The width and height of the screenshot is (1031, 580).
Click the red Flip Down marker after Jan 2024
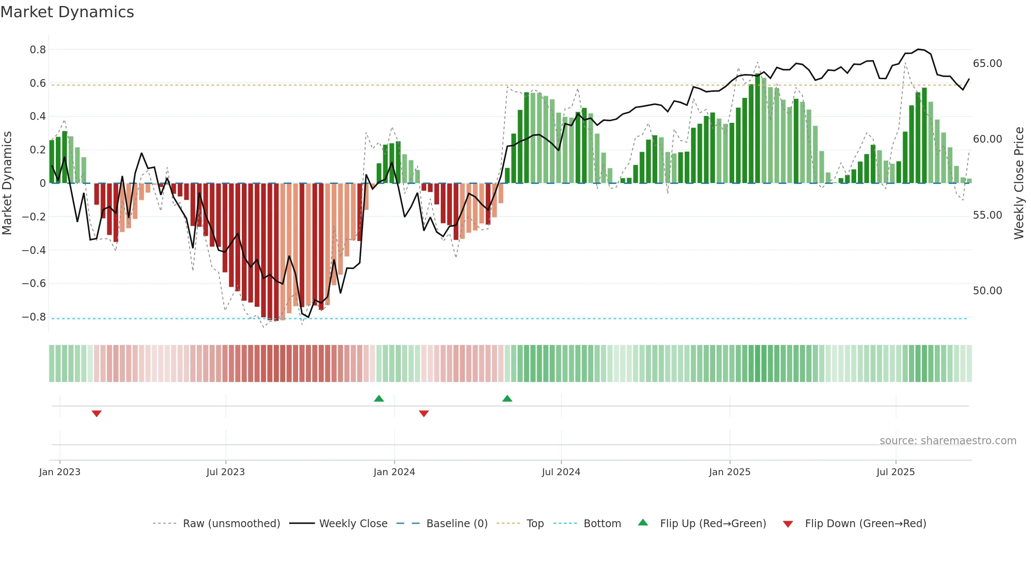click(424, 413)
